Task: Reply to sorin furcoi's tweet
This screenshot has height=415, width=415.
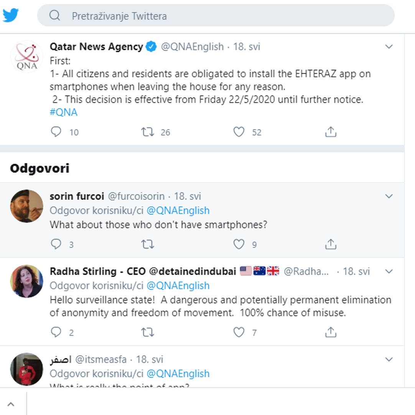Action: coord(56,244)
